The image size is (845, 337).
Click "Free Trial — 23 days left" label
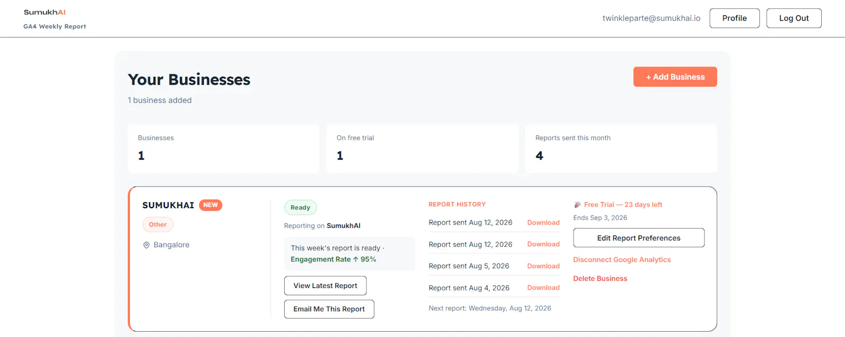[623, 204]
